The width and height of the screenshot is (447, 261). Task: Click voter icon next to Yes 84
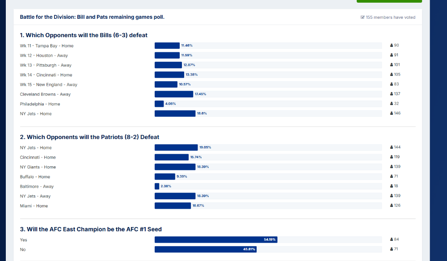[x=392, y=240]
